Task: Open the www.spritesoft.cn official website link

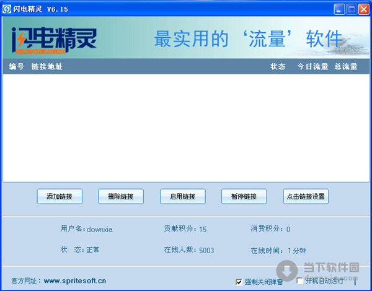Action: pos(74,280)
